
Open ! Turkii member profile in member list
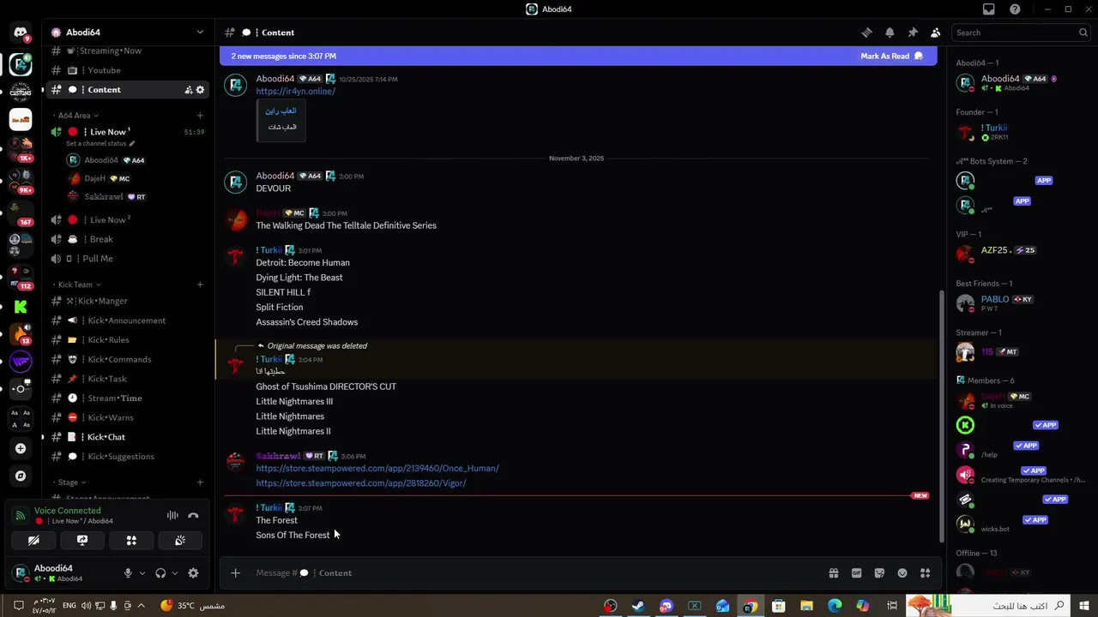tap(1021, 132)
